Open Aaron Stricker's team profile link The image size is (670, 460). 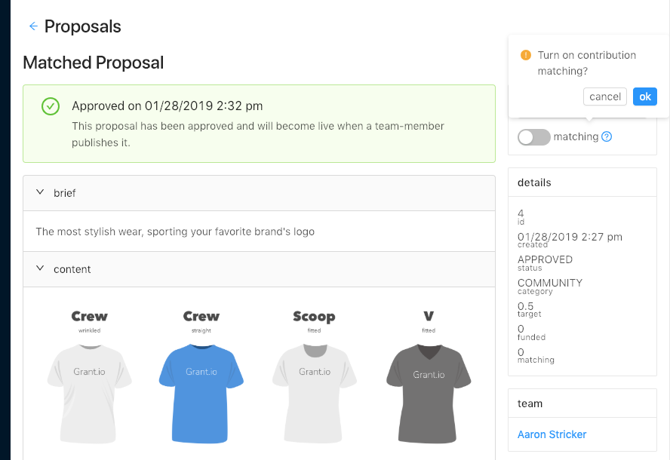[x=552, y=434]
